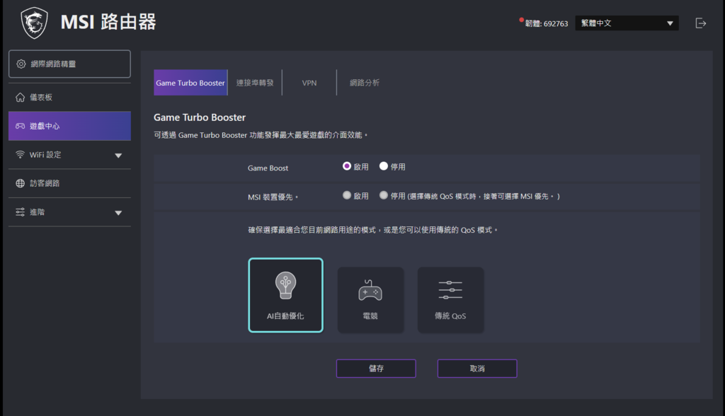
Task: Switch to the Game Turbo Booster tab
Action: click(190, 83)
